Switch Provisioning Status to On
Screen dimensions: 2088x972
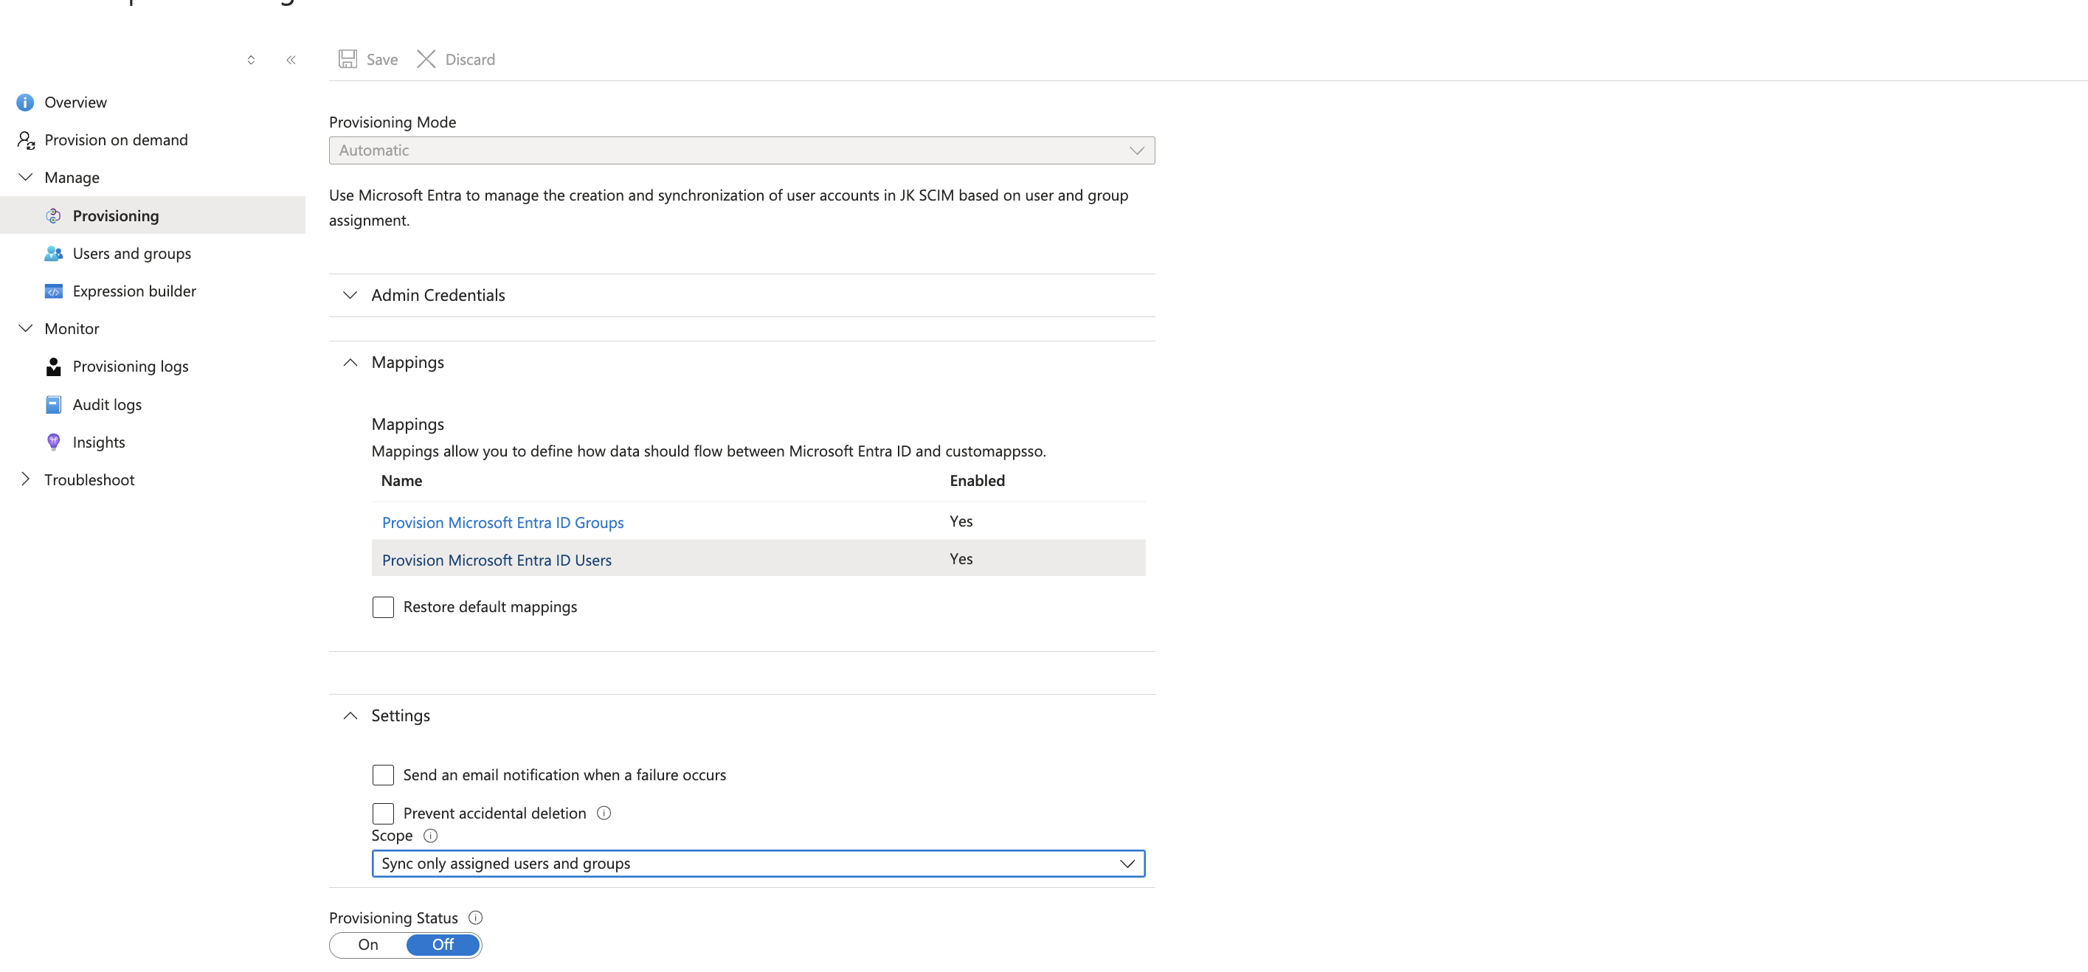[368, 945]
